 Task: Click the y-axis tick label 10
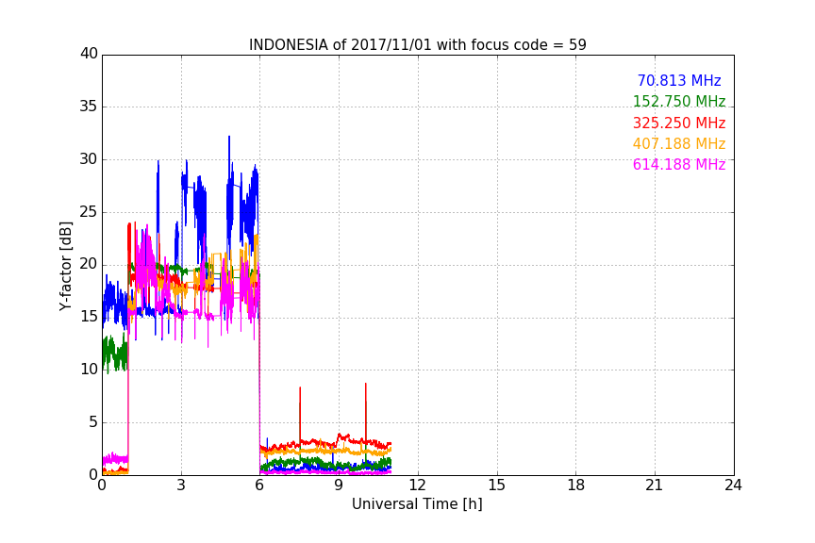(x=89, y=370)
